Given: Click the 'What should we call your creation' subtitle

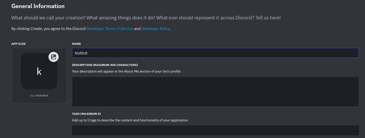Looking at the screenshot, I should (x=146, y=18).
